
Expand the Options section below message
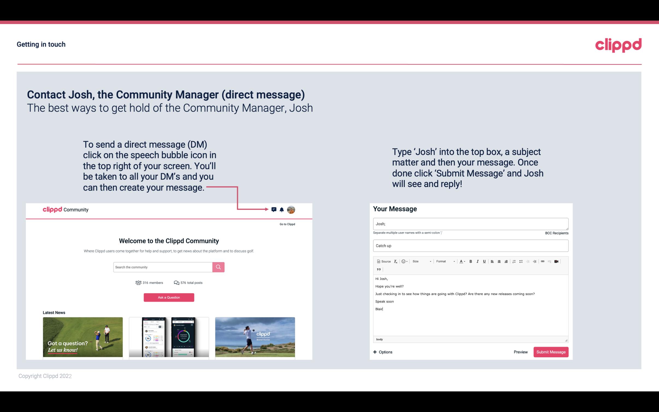tap(382, 352)
